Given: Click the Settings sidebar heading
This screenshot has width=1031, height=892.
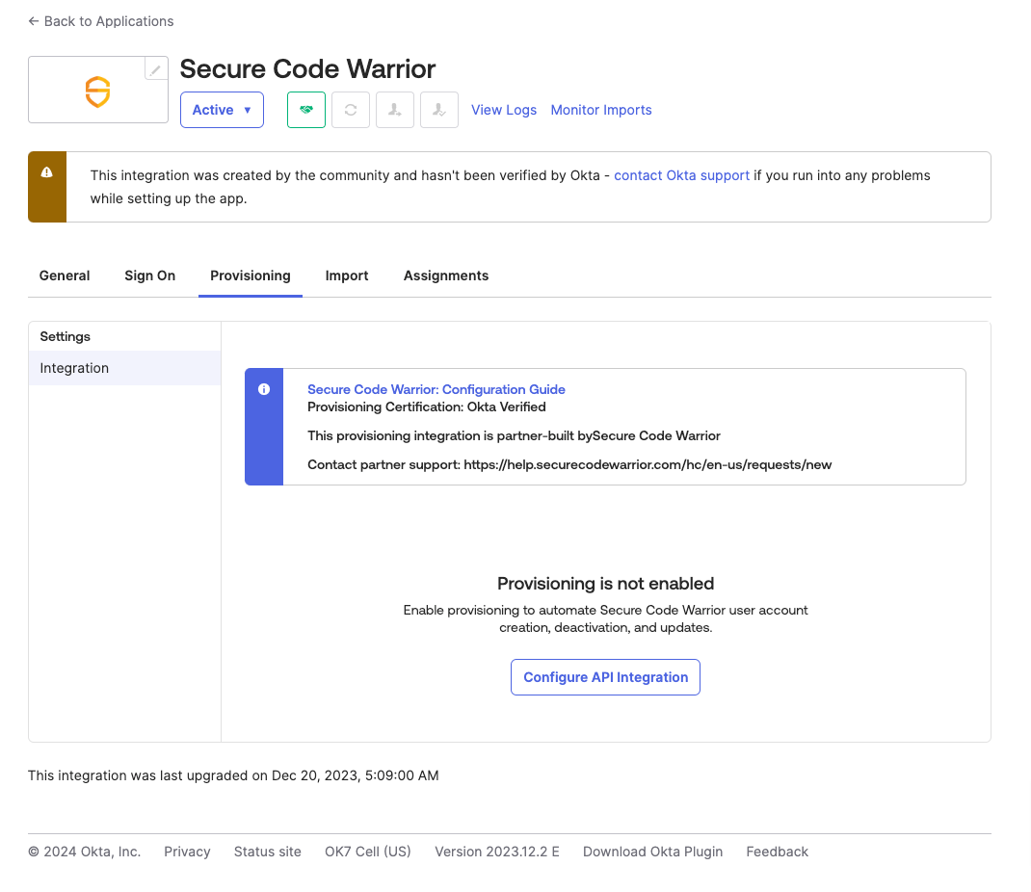Looking at the screenshot, I should click(66, 336).
